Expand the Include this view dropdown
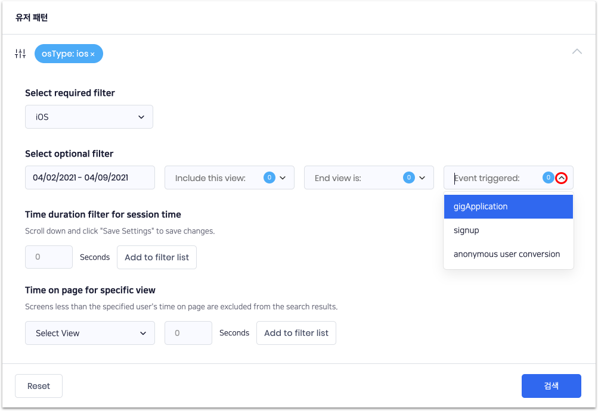The height and width of the screenshot is (411, 598). pos(283,178)
